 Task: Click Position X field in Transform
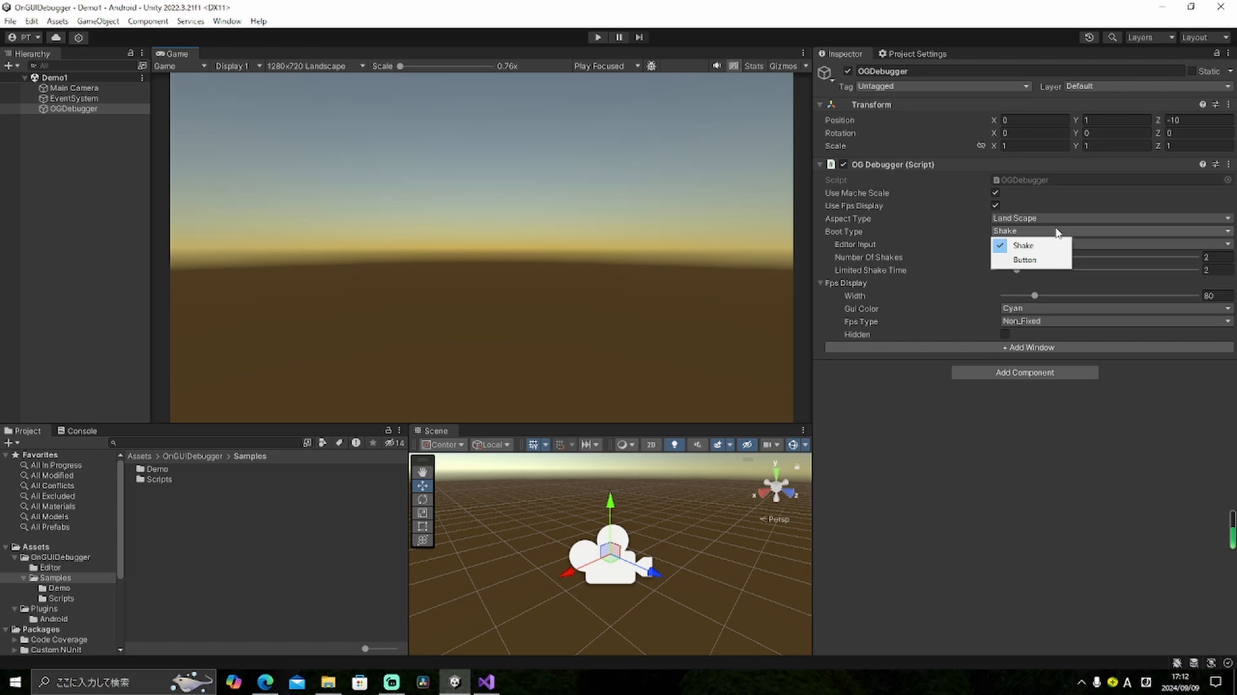pyautogui.click(x=1034, y=120)
